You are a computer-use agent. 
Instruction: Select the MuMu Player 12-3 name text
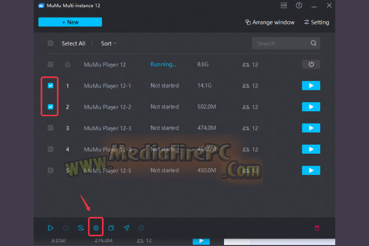(108, 128)
